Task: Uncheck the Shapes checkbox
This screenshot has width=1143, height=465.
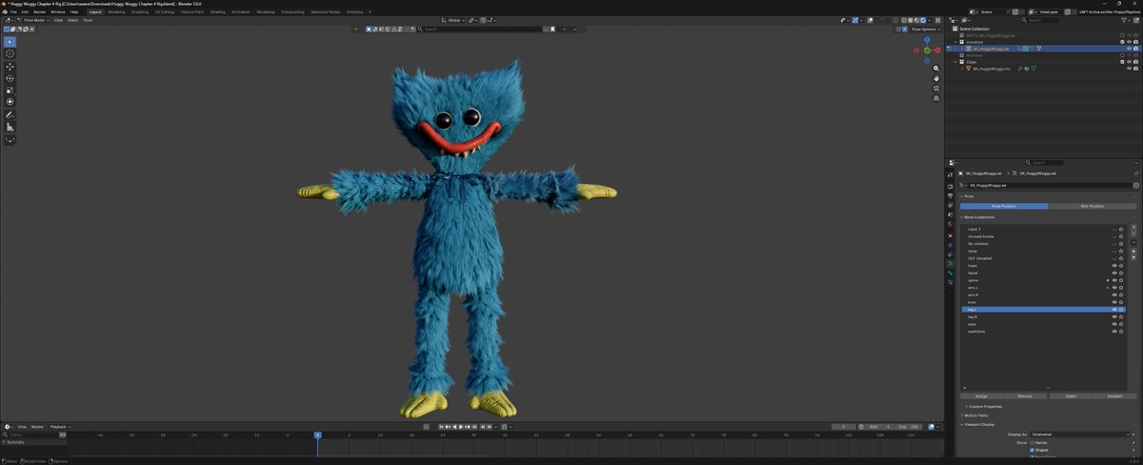Action: [1033, 451]
